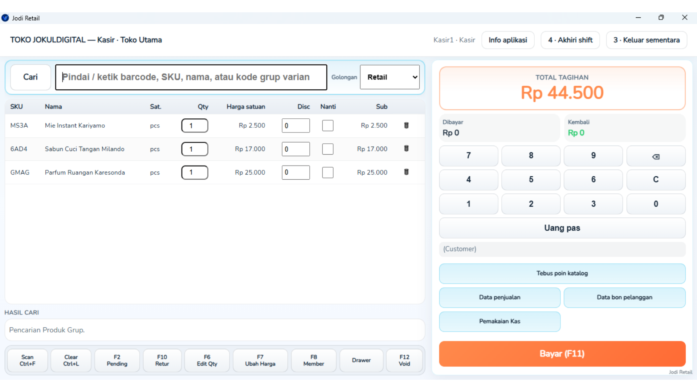Delete the Mie Instant Kariyamo row with trash icon
Image resolution: width=697 pixels, height=392 pixels.
click(x=406, y=125)
